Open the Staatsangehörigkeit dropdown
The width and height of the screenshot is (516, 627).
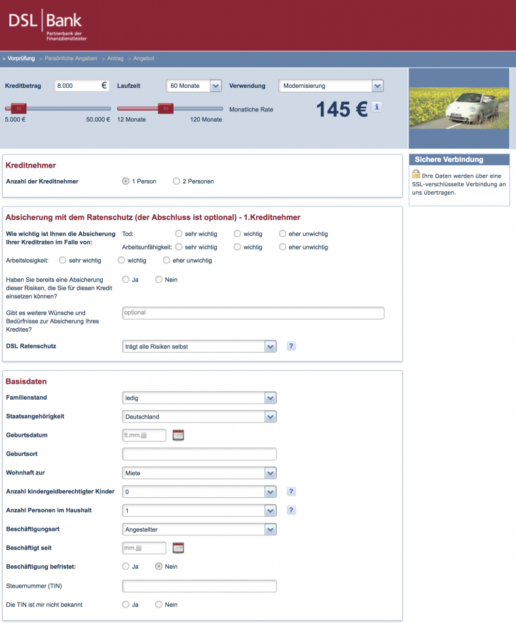point(199,417)
